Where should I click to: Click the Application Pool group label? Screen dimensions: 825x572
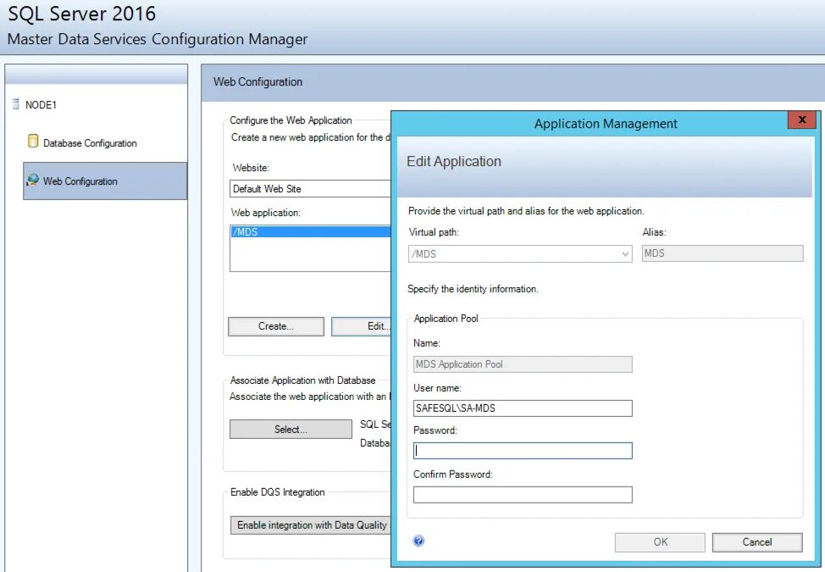(x=446, y=319)
